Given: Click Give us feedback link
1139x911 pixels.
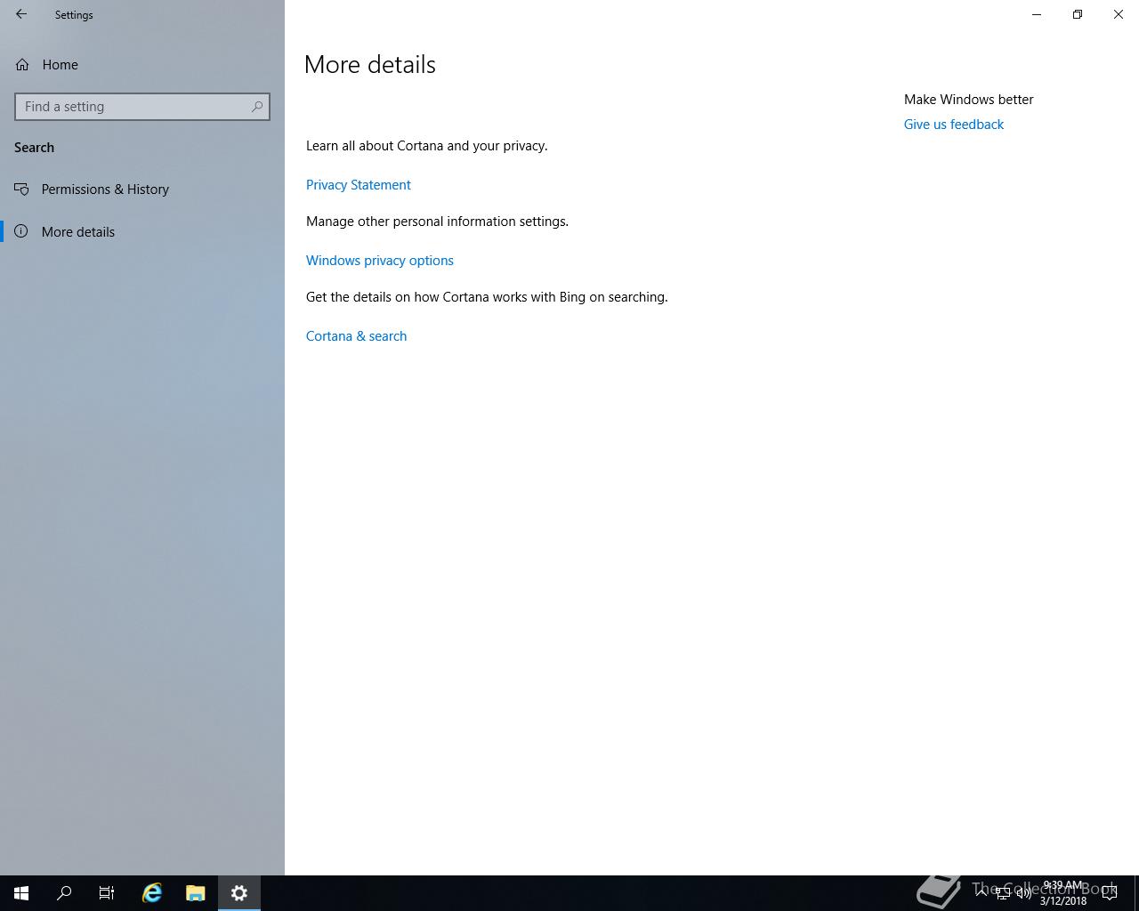Looking at the screenshot, I should coord(954,125).
